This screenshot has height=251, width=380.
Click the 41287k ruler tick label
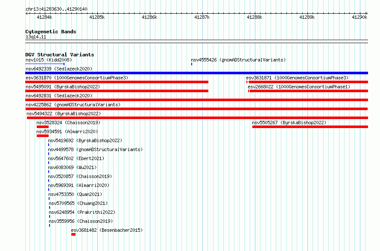click(202, 17)
